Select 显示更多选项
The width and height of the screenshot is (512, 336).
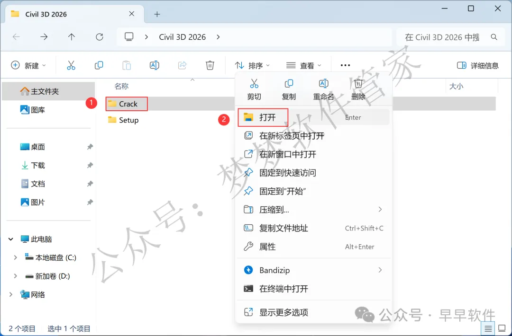(313, 312)
